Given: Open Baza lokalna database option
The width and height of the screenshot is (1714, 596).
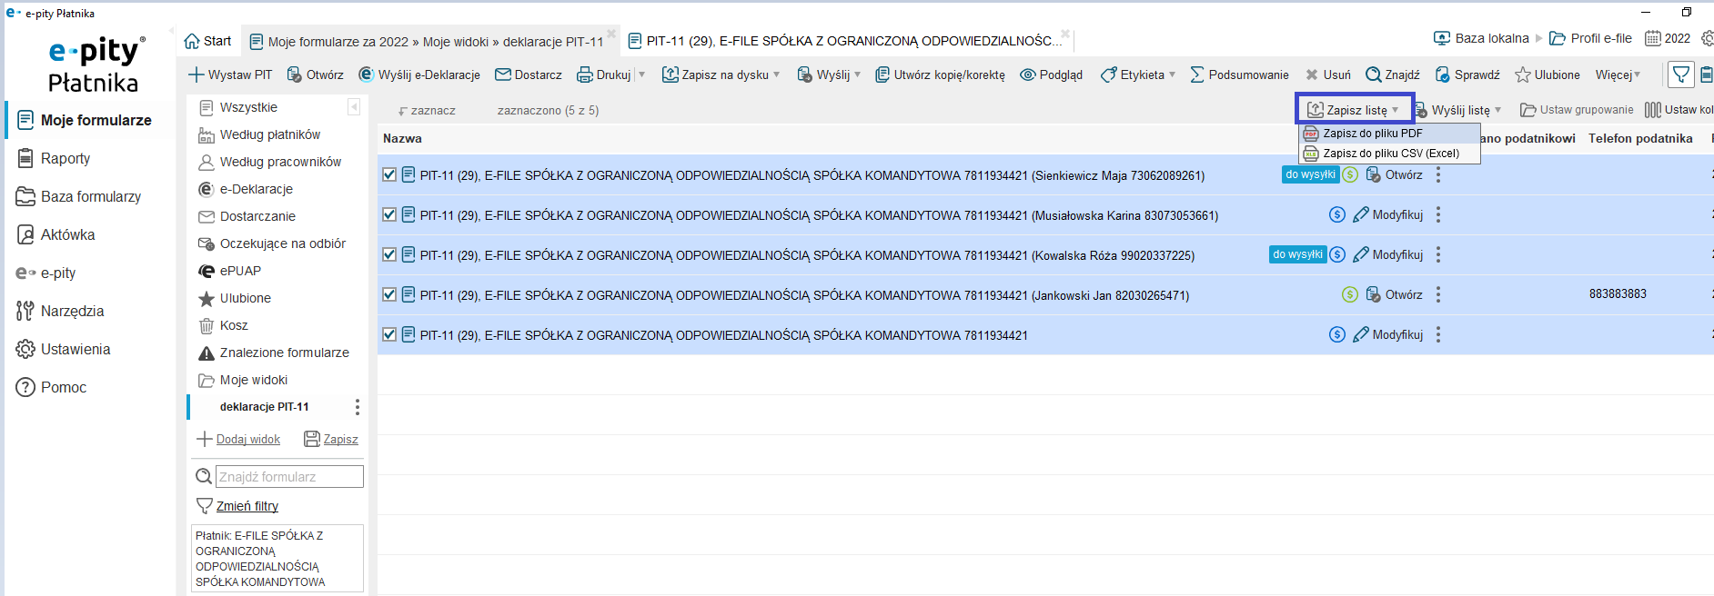Looking at the screenshot, I should (x=1481, y=38).
